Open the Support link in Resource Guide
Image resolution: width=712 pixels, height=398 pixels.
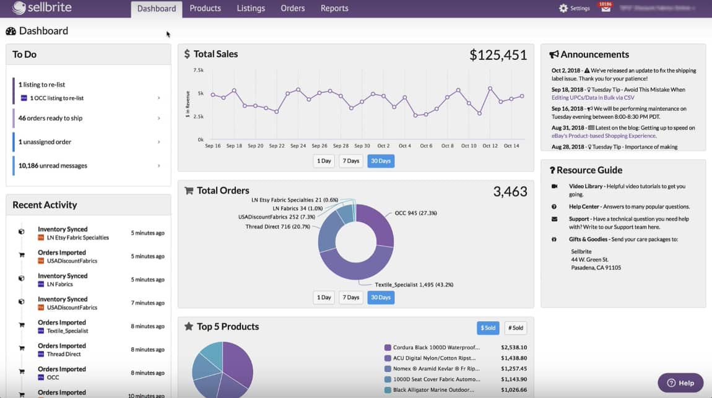pyautogui.click(x=578, y=218)
